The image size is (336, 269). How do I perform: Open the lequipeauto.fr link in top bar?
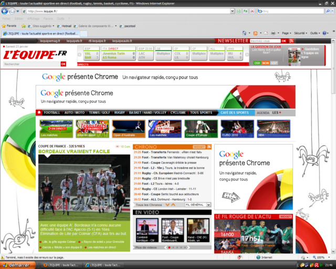122,41
